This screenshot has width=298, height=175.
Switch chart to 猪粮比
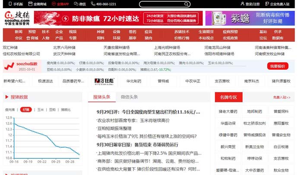pos(66,110)
